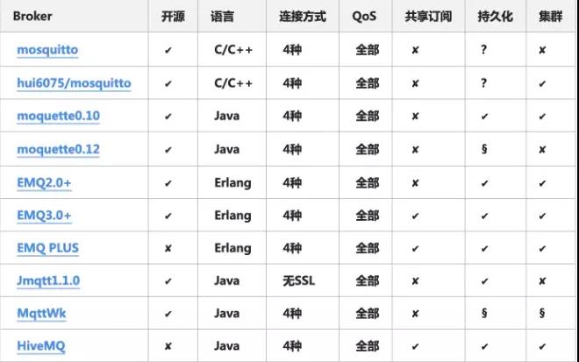Visit the EMQ2.0+ link

click(45, 182)
